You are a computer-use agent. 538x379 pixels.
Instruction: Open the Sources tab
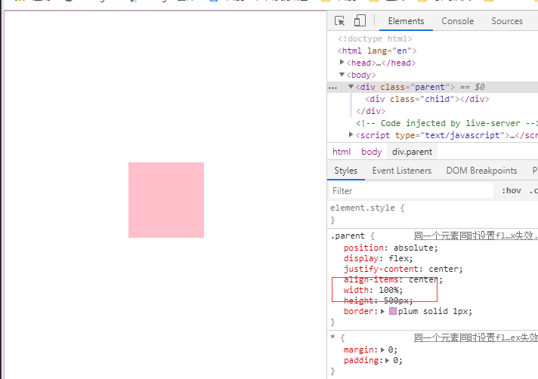click(507, 21)
